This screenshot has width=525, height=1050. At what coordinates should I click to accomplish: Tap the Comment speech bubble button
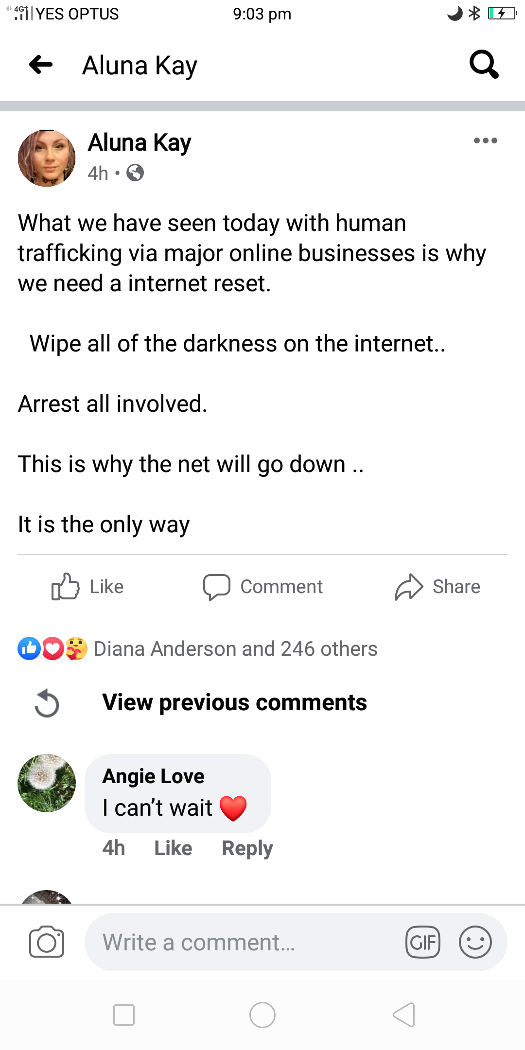click(263, 587)
